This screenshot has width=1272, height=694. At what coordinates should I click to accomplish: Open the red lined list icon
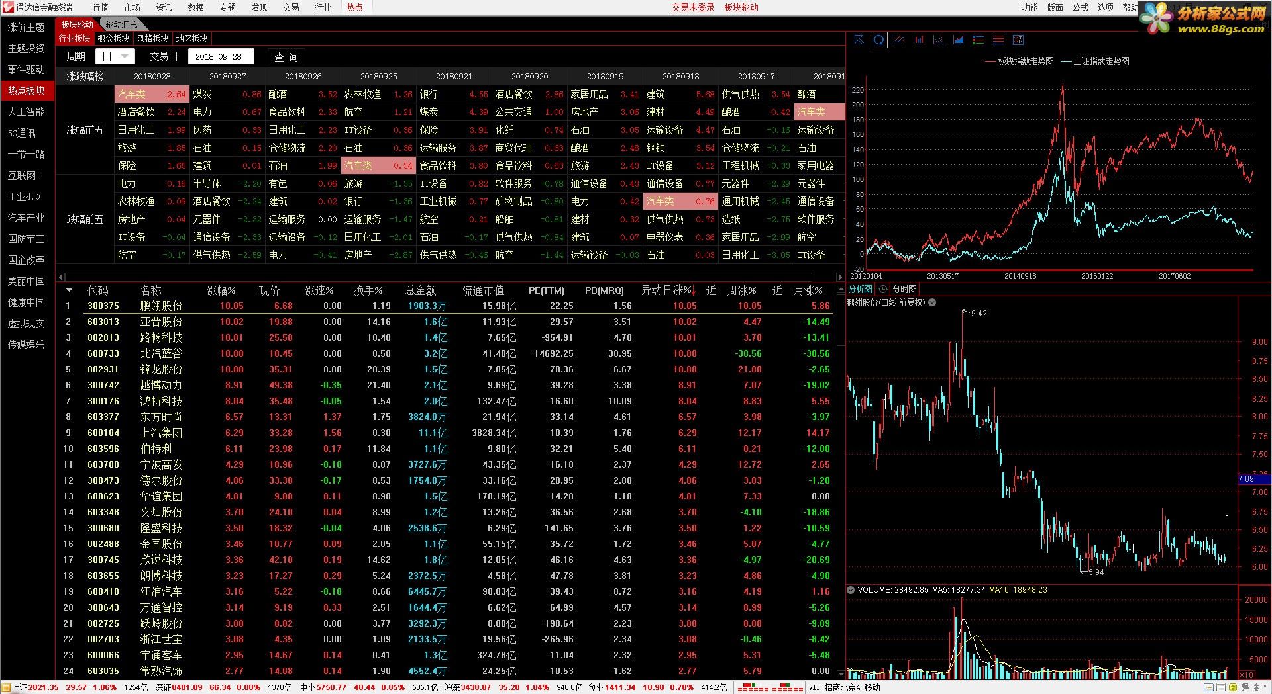[998, 40]
